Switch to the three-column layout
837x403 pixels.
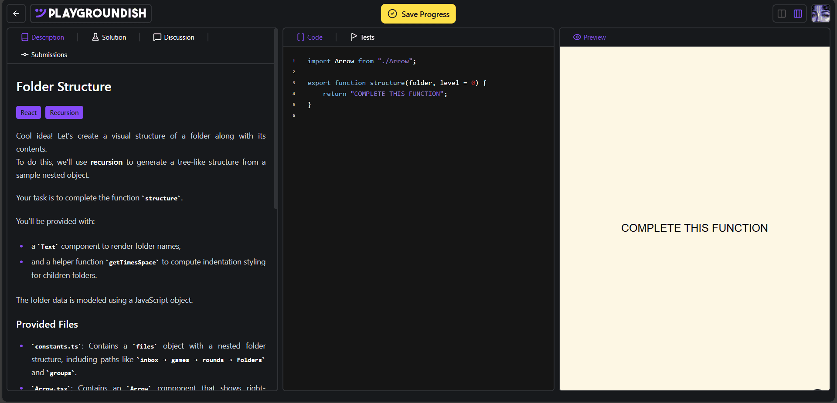coord(798,14)
